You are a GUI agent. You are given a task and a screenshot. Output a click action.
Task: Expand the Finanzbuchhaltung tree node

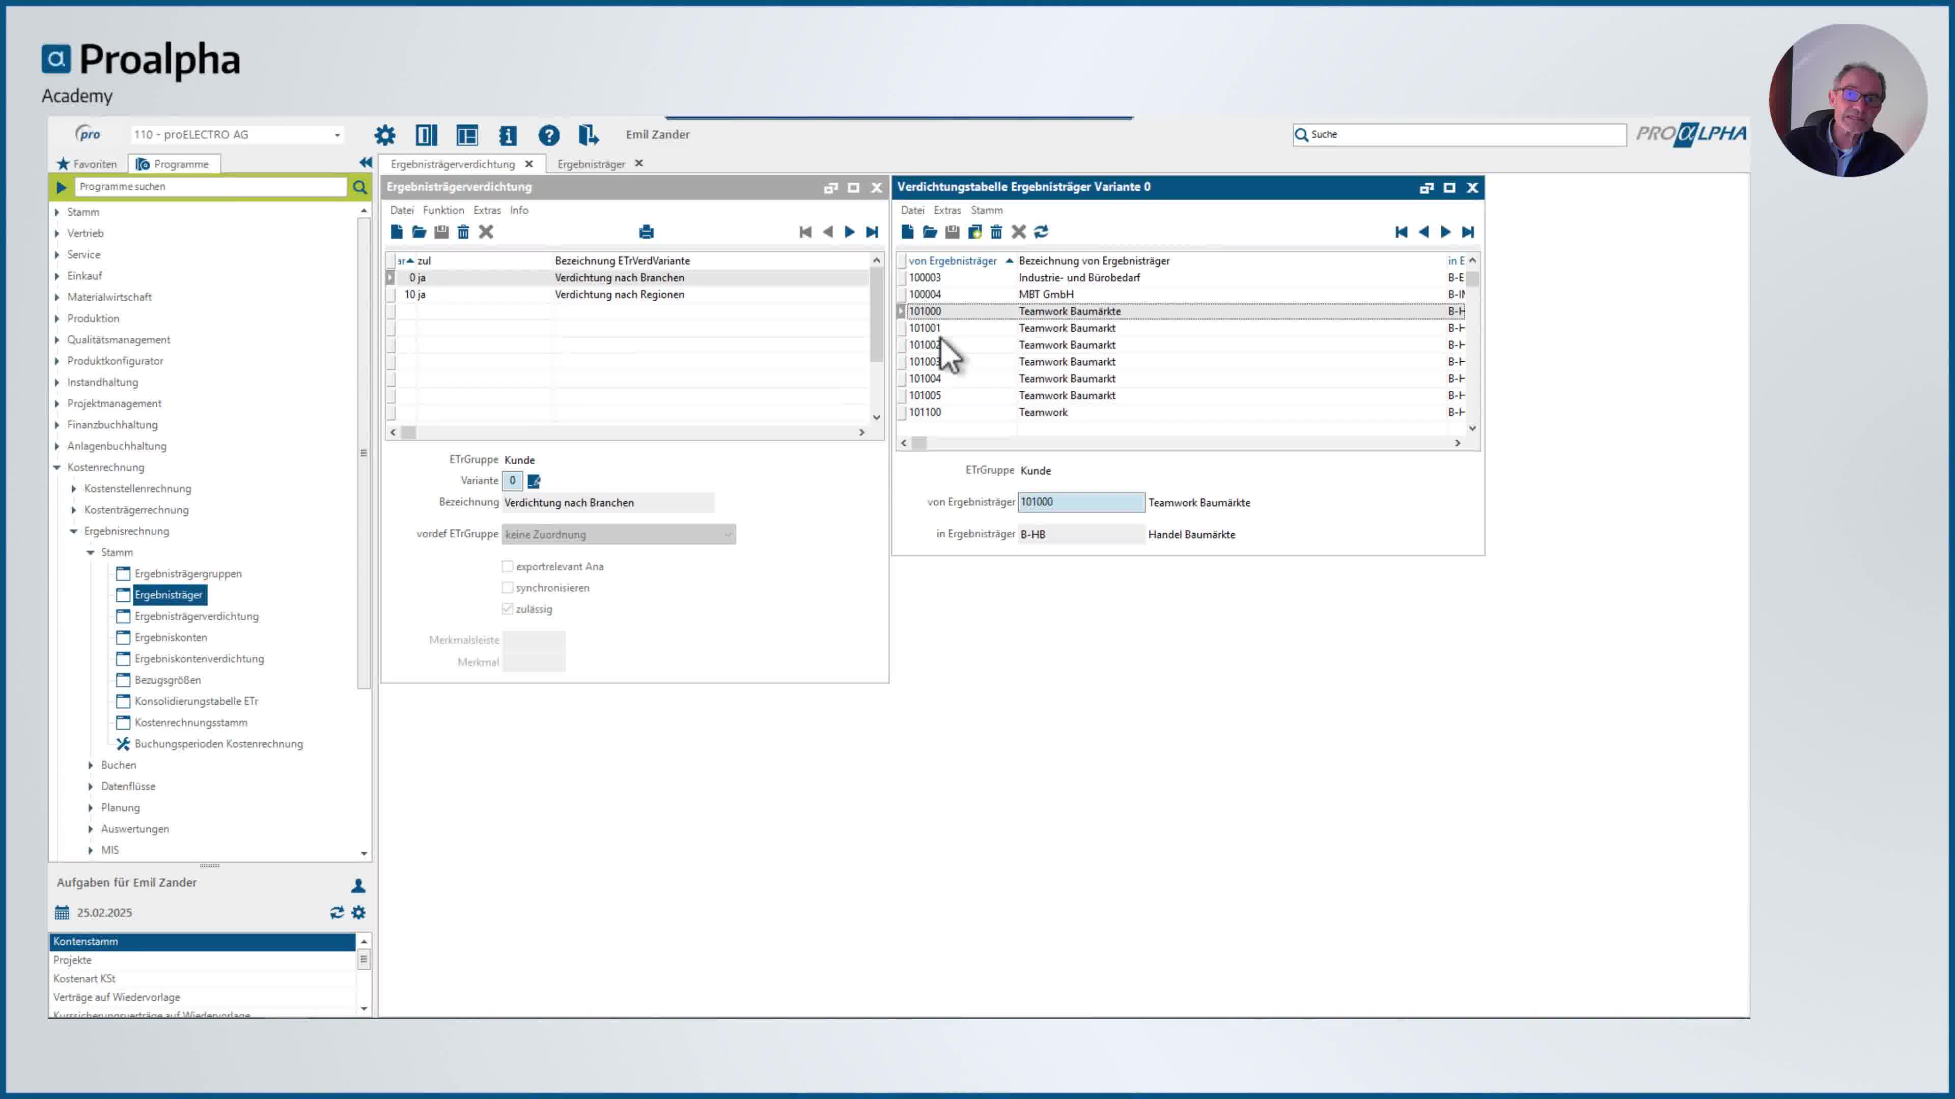pos(58,425)
